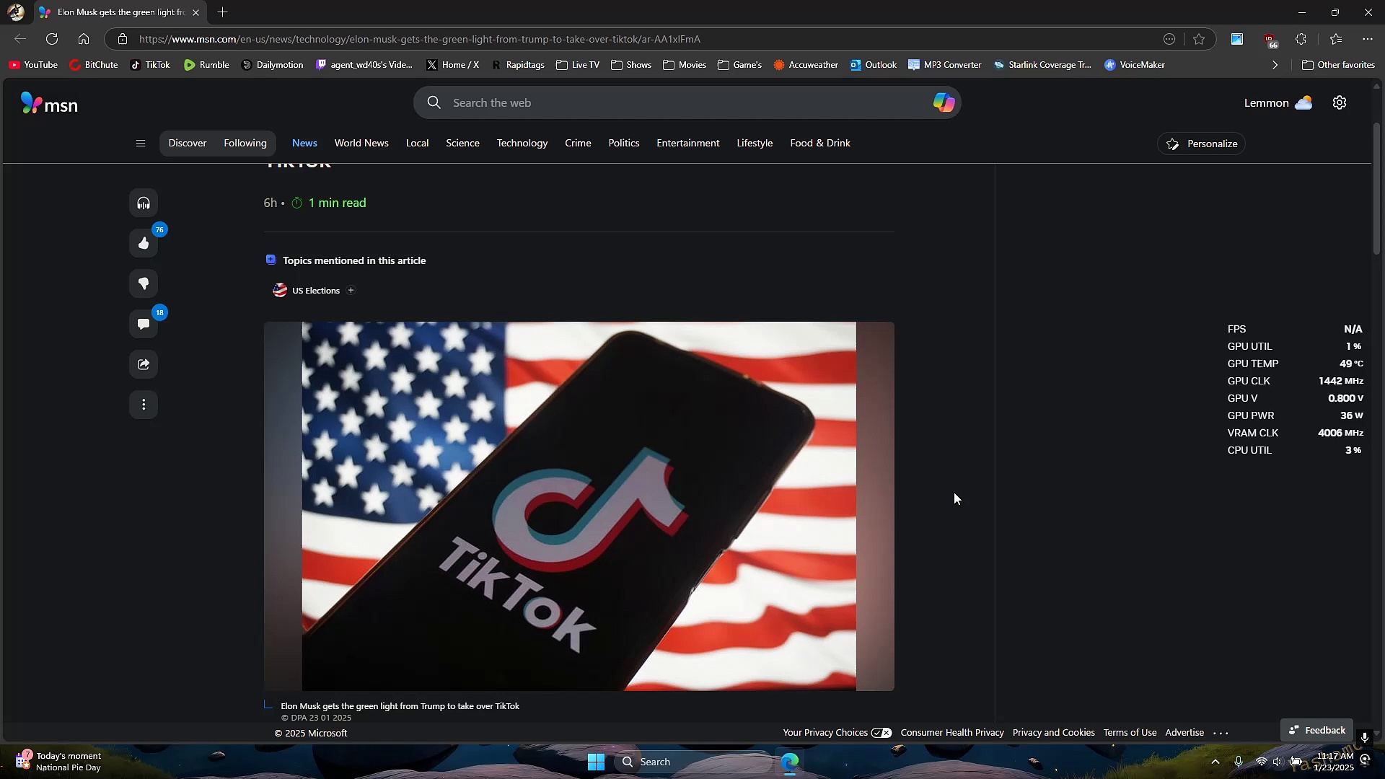This screenshot has height=779, width=1385.
Task: Expand Live TV bookmarks folder
Action: 578,65
